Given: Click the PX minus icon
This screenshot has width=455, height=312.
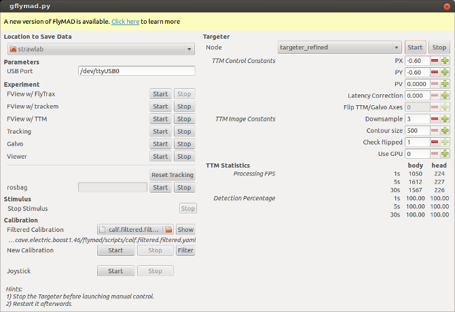Looking at the screenshot, I should (435, 60).
